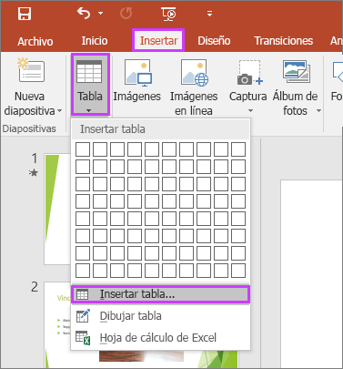Image resolution: width=343 pixels, height=369 pixels.
Task: Click the Insertar tabla header text
Action: click(x=113, y=129)
